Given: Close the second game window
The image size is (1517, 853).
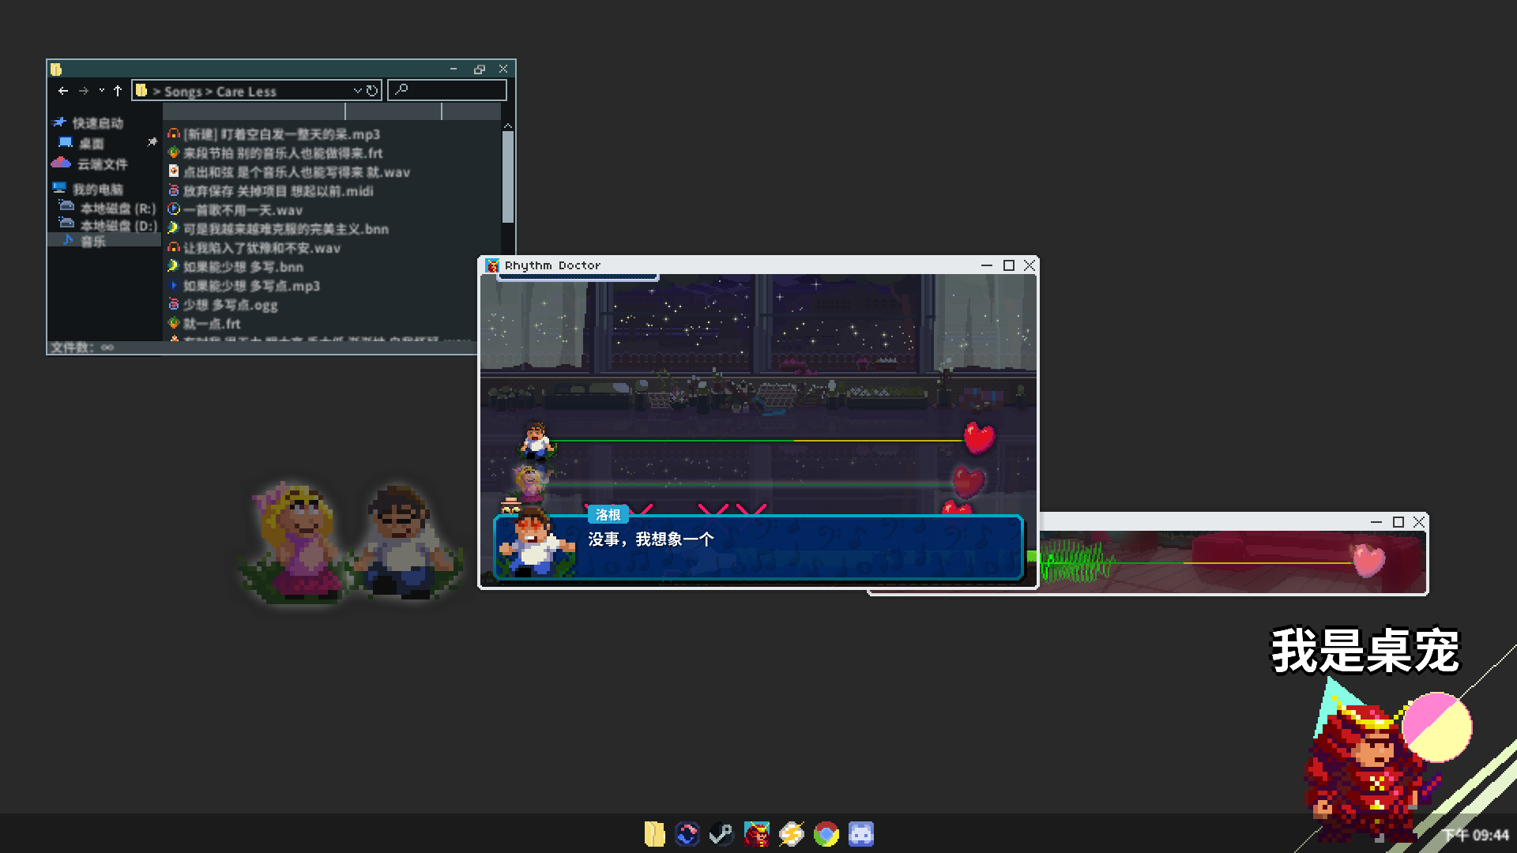Looking at the screenshot, I should pos(1419,522).
